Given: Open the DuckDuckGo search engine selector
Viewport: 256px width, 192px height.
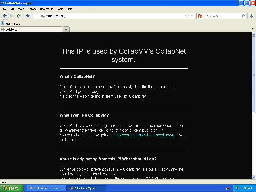Looking at the screenshot, I should (201, 16).
